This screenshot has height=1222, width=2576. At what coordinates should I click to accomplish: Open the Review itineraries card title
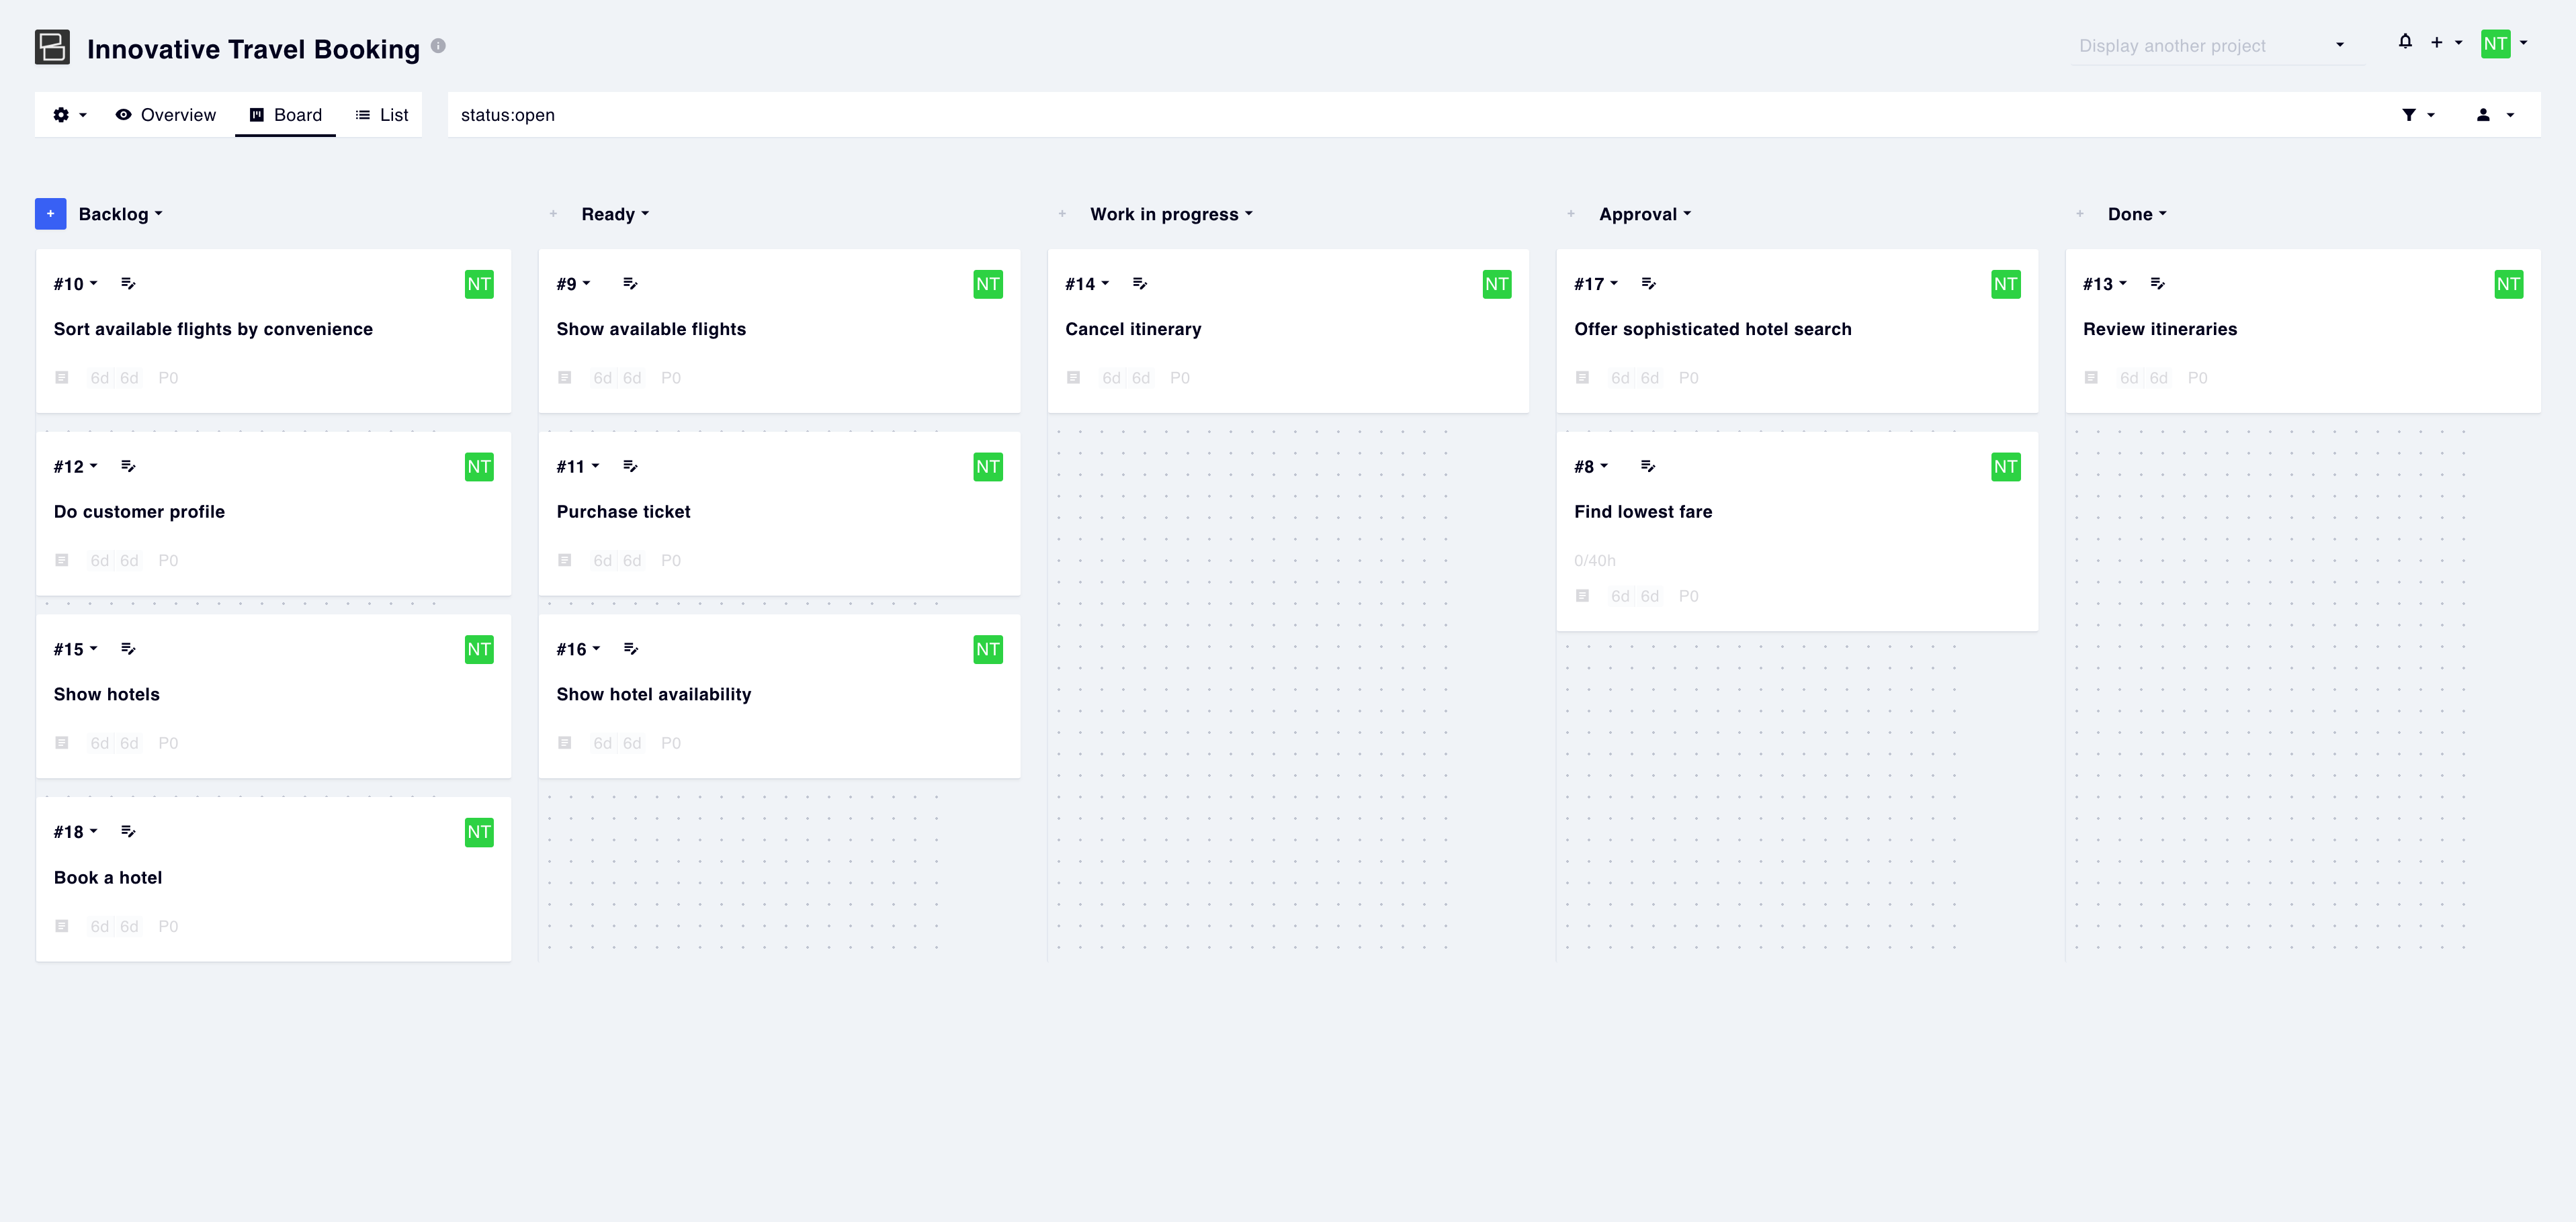pos(2159,329)
